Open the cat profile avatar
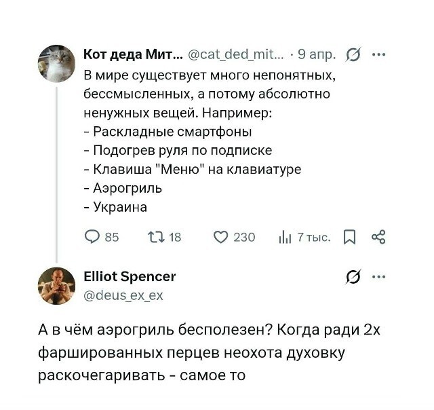Image resolution: width=434 pixels, height=410 pixels. coord(56,64)
